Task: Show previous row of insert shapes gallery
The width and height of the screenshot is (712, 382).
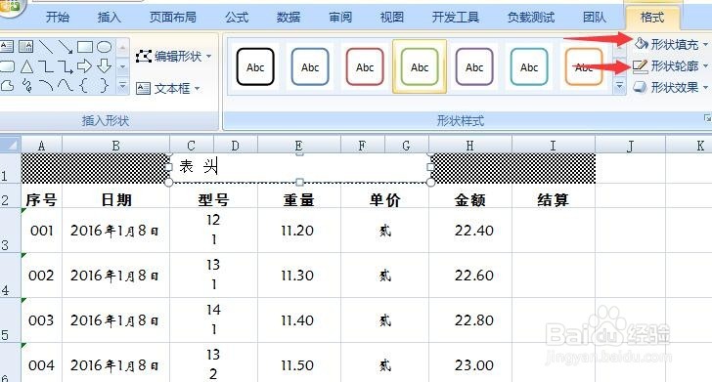Action: tap(122, 47)
